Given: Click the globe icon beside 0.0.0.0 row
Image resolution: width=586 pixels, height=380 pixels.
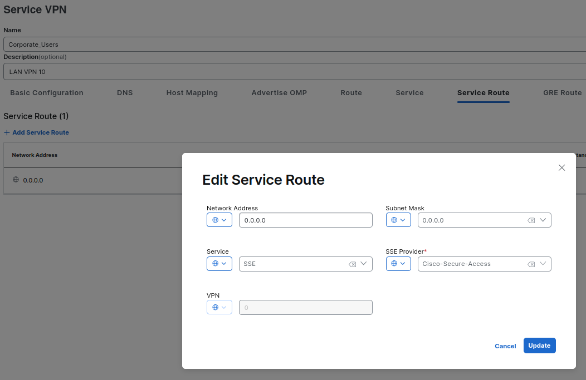Looking at the screenshot, I should coord(16,180).
